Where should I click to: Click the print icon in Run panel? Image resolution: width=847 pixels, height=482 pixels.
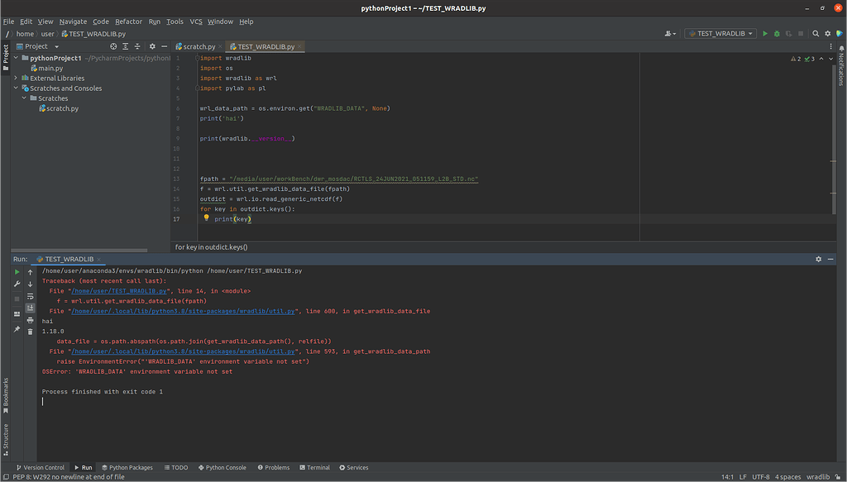click(31, 319)
